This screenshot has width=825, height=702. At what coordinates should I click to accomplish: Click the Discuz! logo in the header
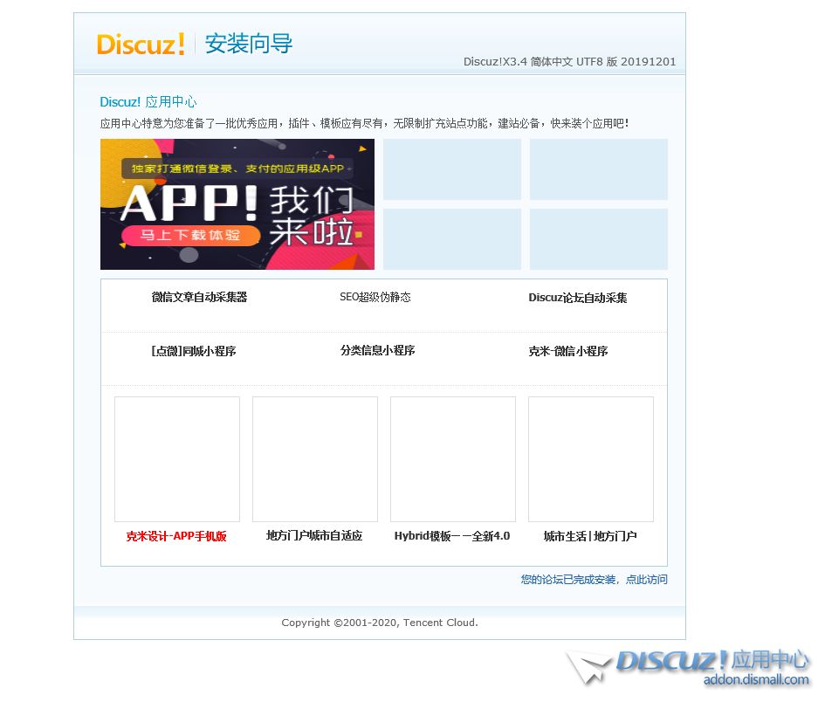(141, 45)
